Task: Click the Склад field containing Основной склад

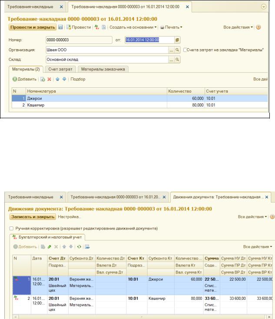Action: [107, 60]
